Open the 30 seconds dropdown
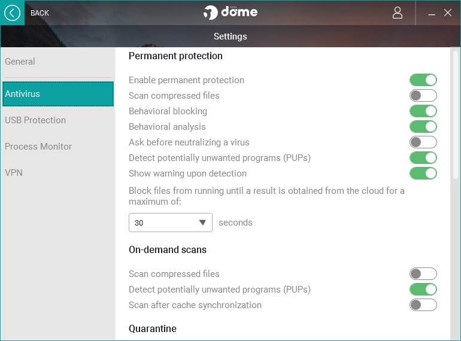Viewport: 461px width, 341px height. point(171,223)
